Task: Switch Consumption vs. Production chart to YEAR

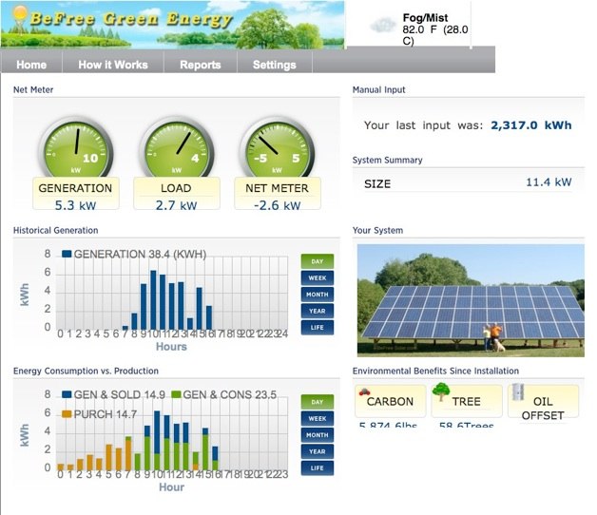Action: point(318,451)
